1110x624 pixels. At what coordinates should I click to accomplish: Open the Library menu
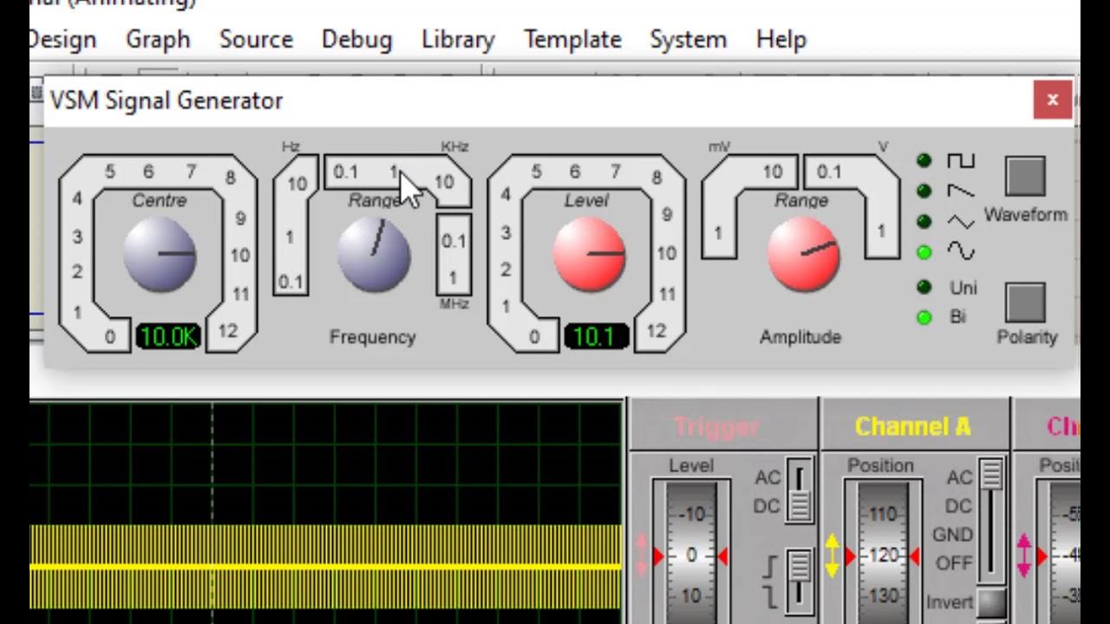pyautogui.click(x=458, y=40)
